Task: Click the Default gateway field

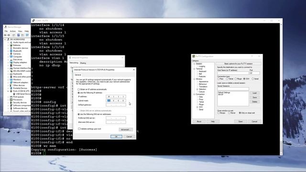Action: pos(116,105)
